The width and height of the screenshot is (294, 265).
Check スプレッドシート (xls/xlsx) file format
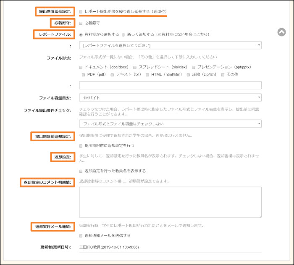tap(135, 67)
